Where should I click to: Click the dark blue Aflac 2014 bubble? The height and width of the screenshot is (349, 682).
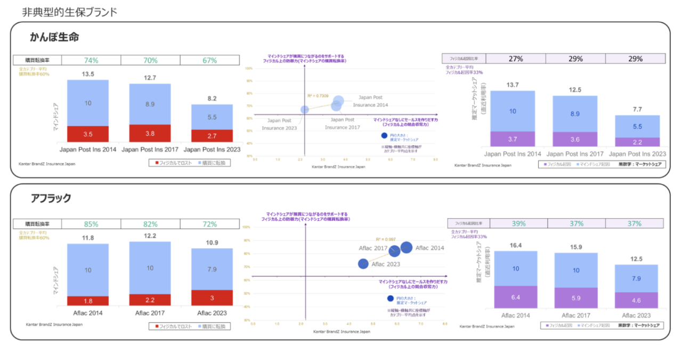tap(407, 247)
